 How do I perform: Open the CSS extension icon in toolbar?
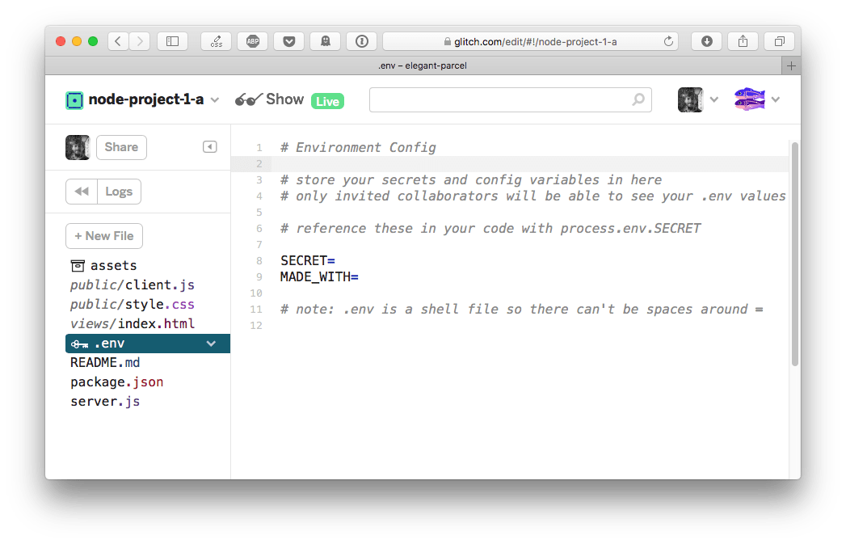[x=217, y=41]
